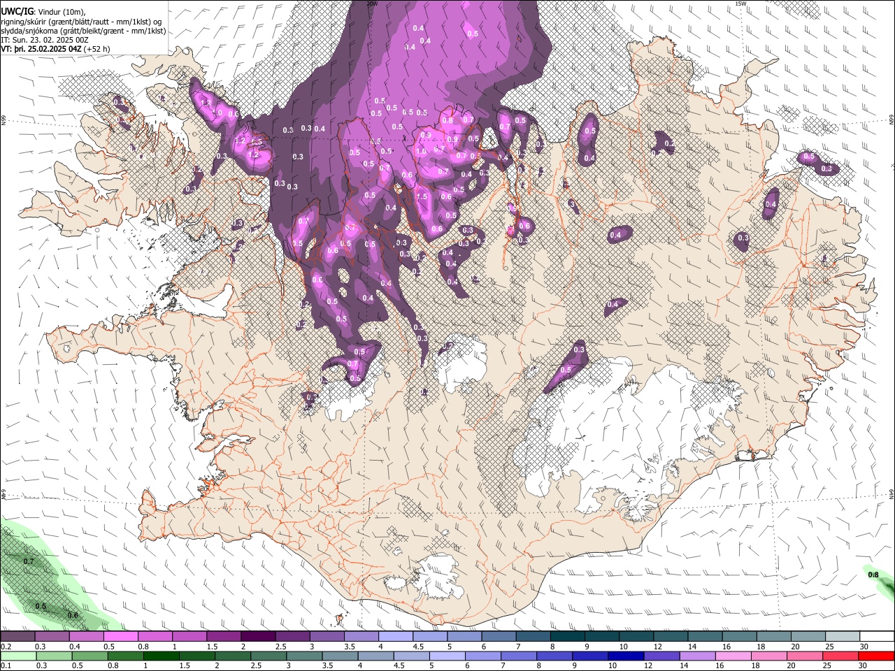
Task: Pick the light lavender 4 swatch in snow legend
Action: [396, 637]
